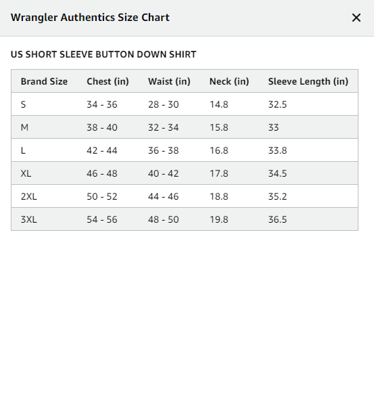
Task: Select the M brand size cell
Action: tap(24, 127)
